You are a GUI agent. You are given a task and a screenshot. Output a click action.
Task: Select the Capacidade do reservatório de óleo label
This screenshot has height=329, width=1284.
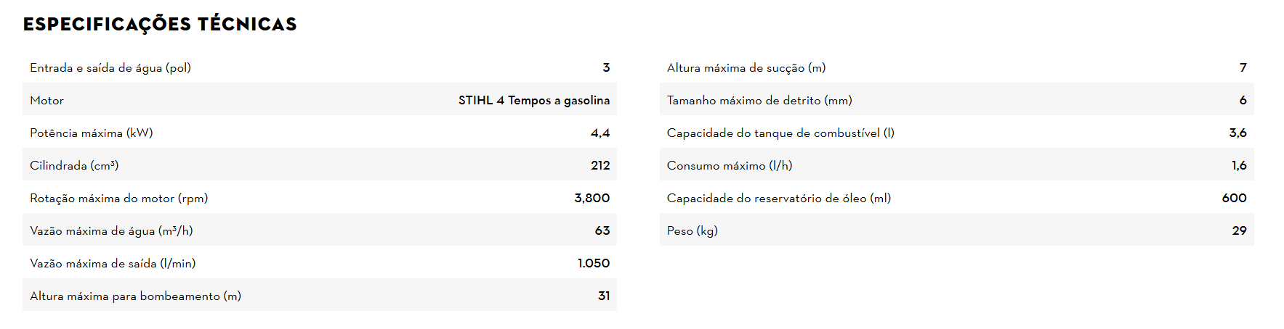tap(779, 198)
